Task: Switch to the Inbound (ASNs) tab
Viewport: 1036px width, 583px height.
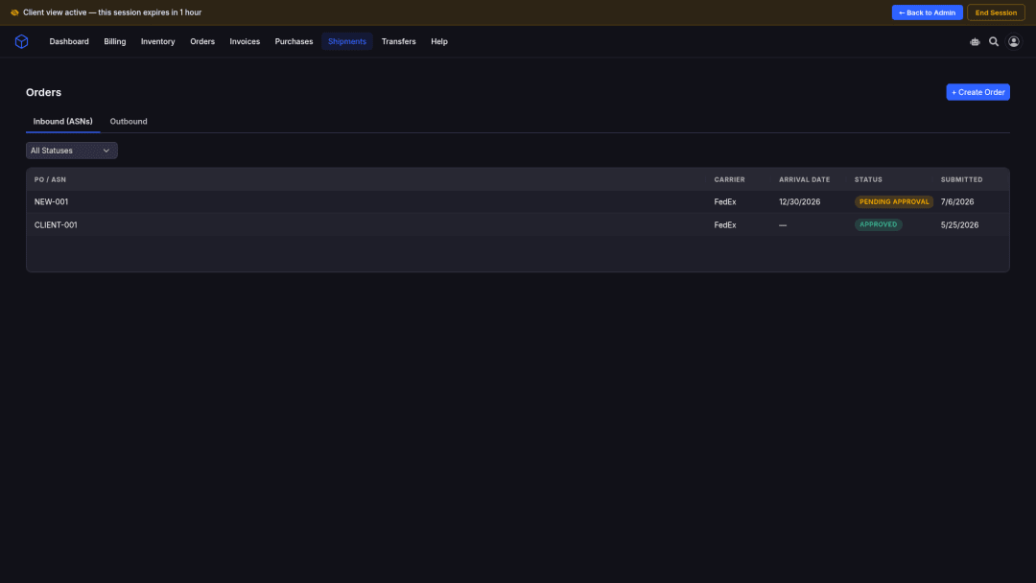Action: (62, 122)
